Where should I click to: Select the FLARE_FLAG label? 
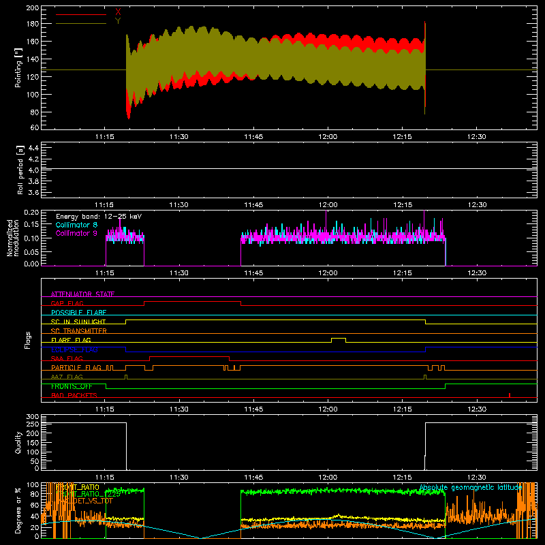click(71, 340)
